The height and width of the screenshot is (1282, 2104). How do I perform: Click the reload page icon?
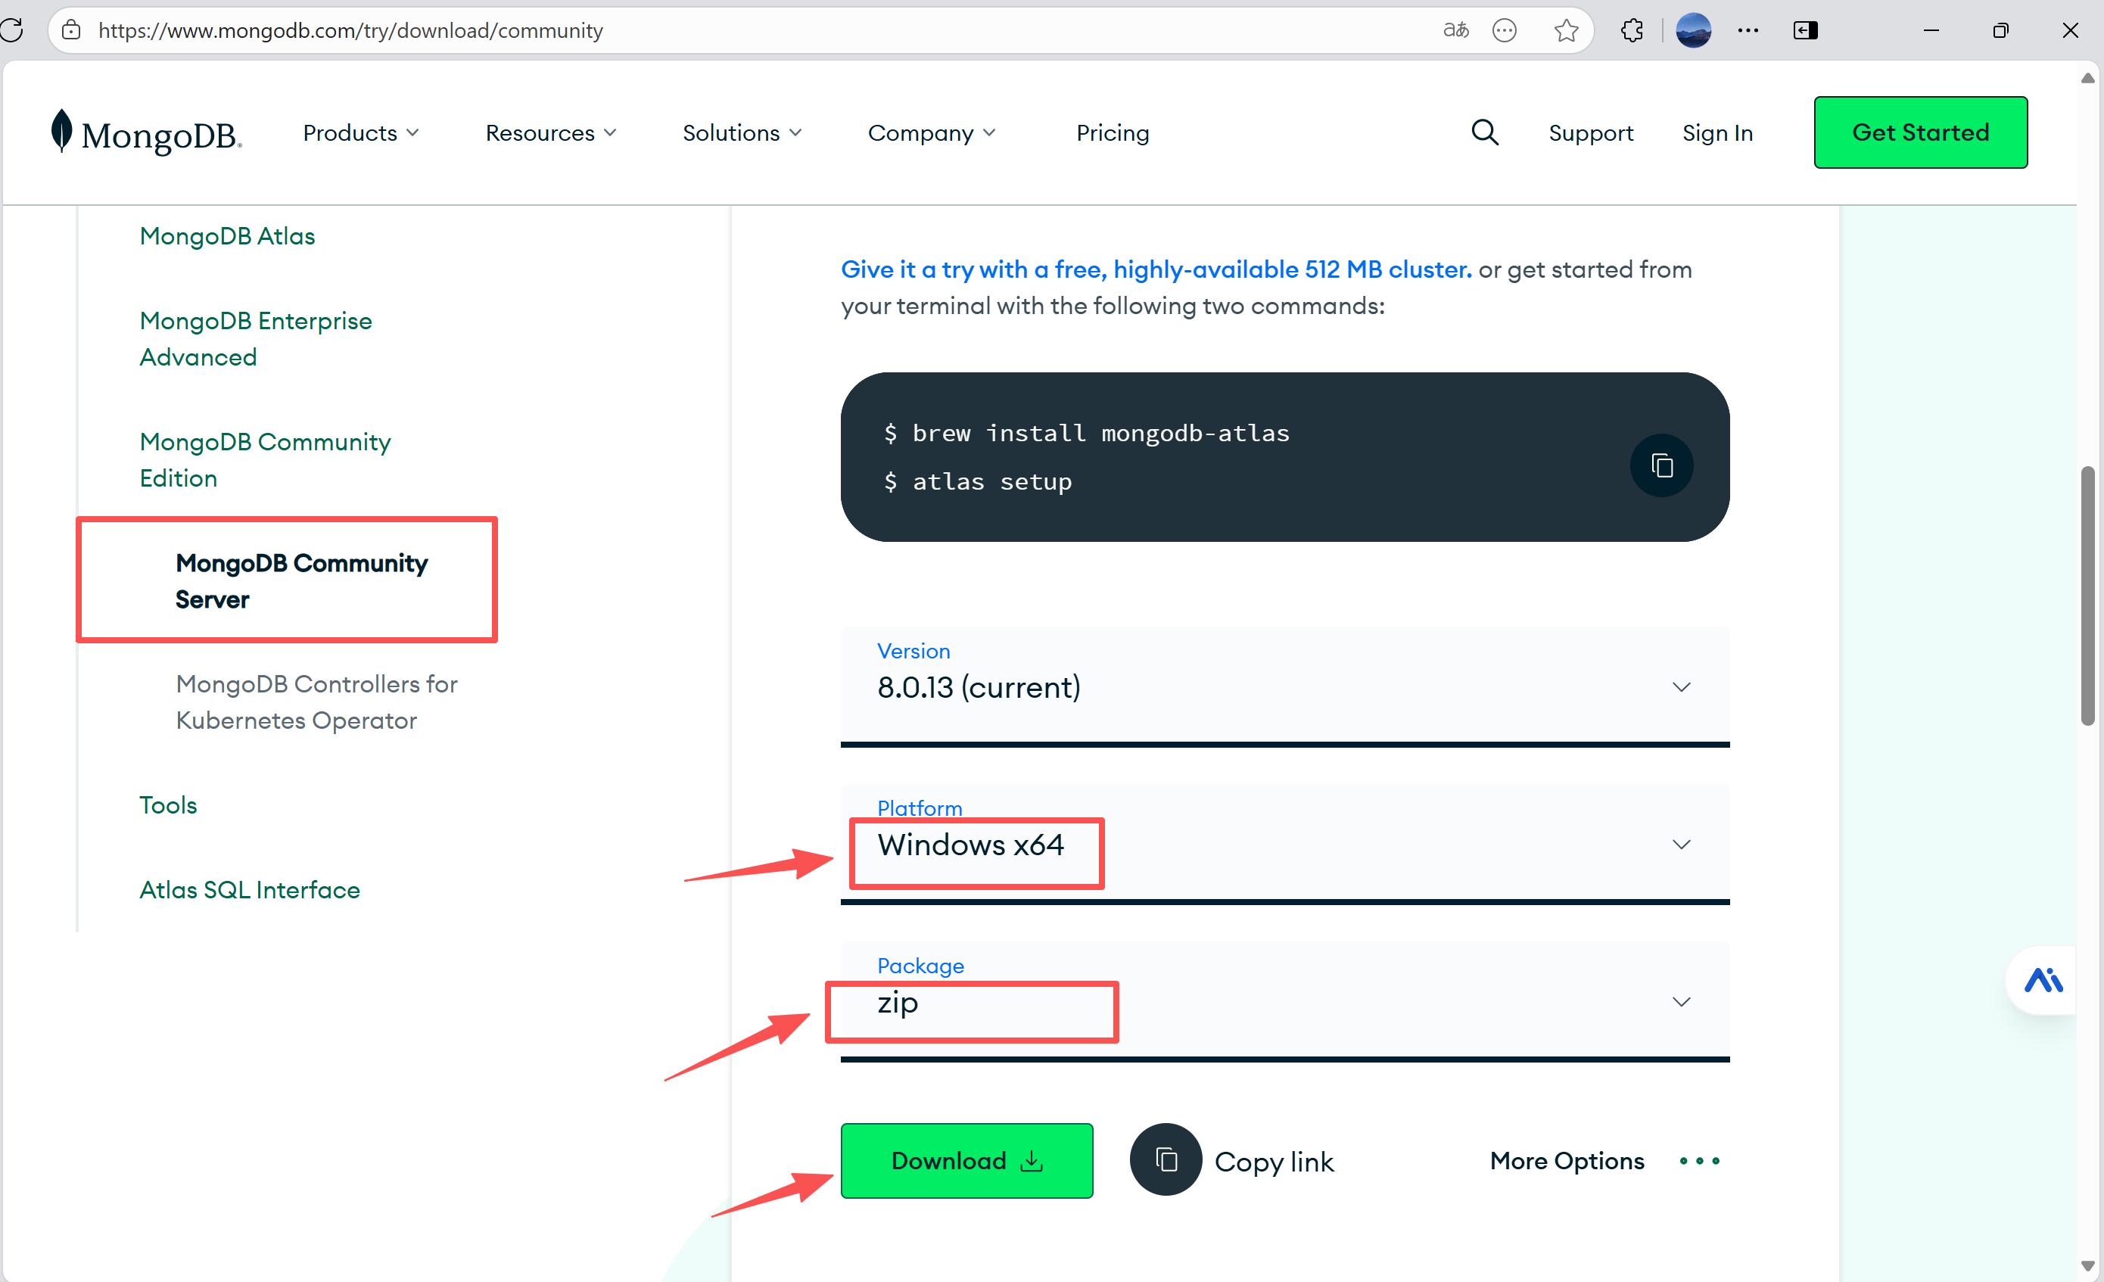coord(12,31)
